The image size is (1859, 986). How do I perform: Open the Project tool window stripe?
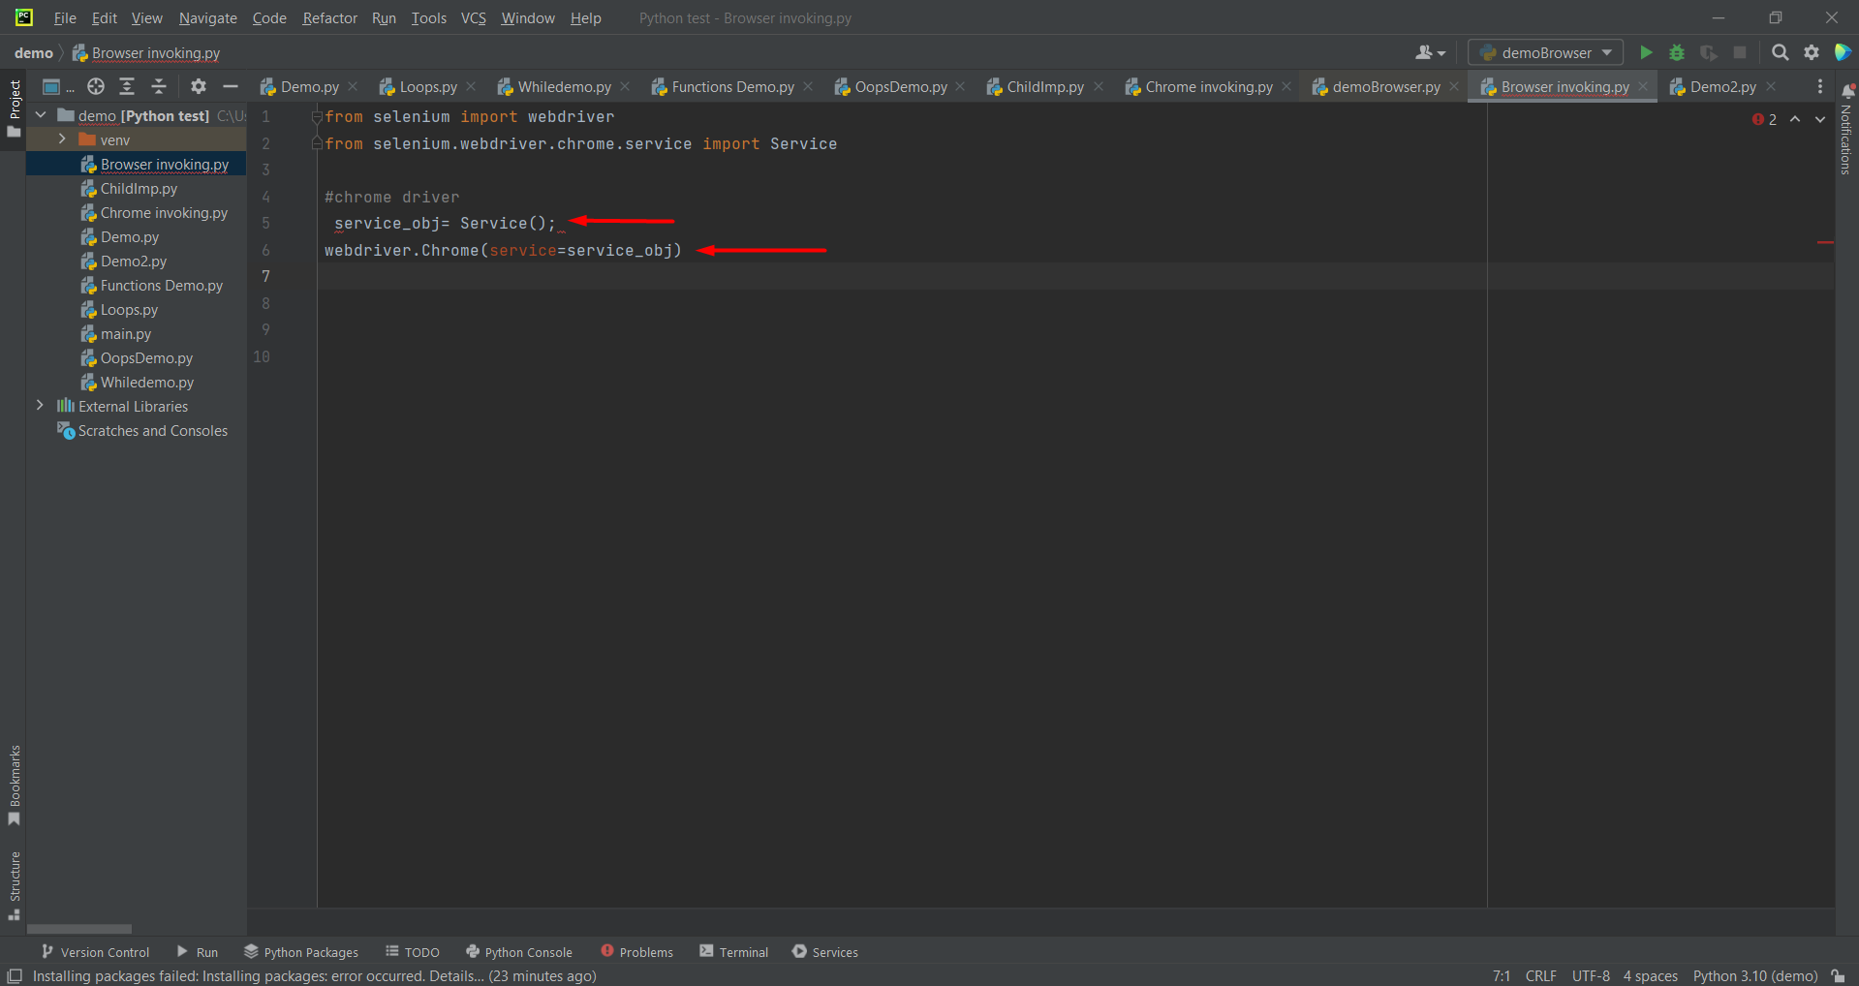(14, 108)
